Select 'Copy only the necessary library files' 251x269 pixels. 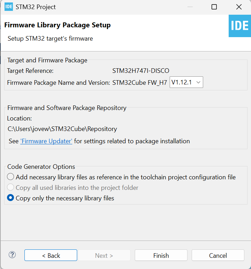(x=11, y=198)
